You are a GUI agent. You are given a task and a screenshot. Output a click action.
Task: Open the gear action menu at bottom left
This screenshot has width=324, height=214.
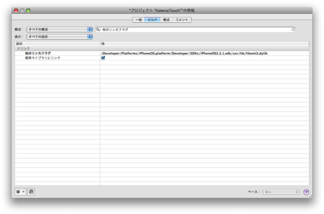pyautogui.click(x=21, y=192)
